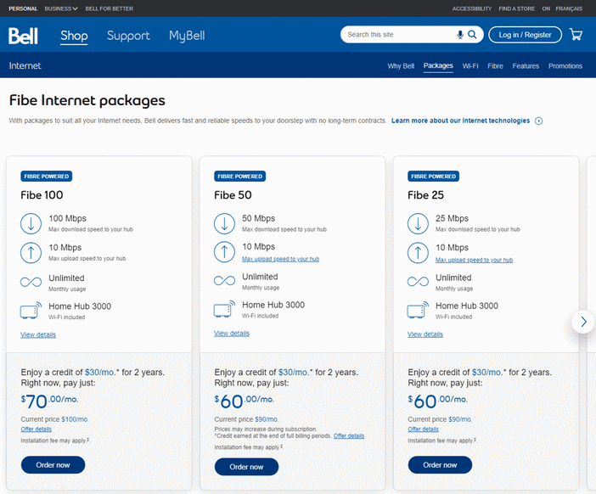Show next packages with carousel arrow

click(x=583, y=322)
